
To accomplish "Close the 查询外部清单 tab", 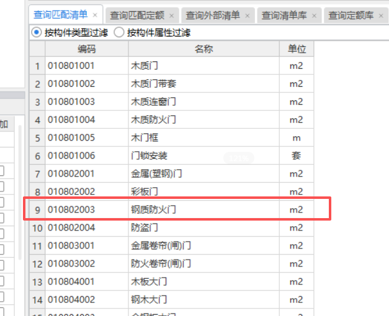I will (x=248, y=16).
